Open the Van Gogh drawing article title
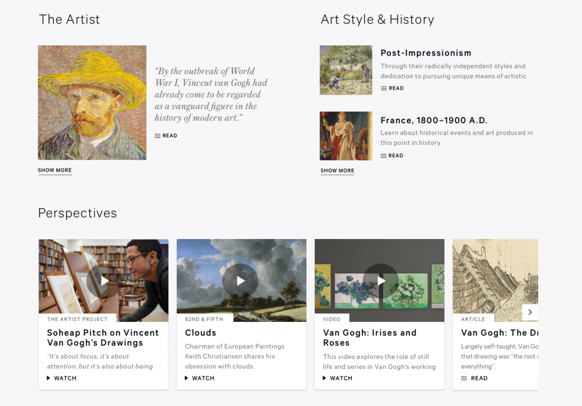 pyautogui.click(x=500, y=333)
